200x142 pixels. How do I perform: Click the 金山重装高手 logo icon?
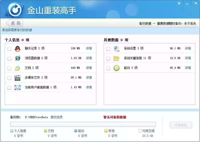coord(15,10)
